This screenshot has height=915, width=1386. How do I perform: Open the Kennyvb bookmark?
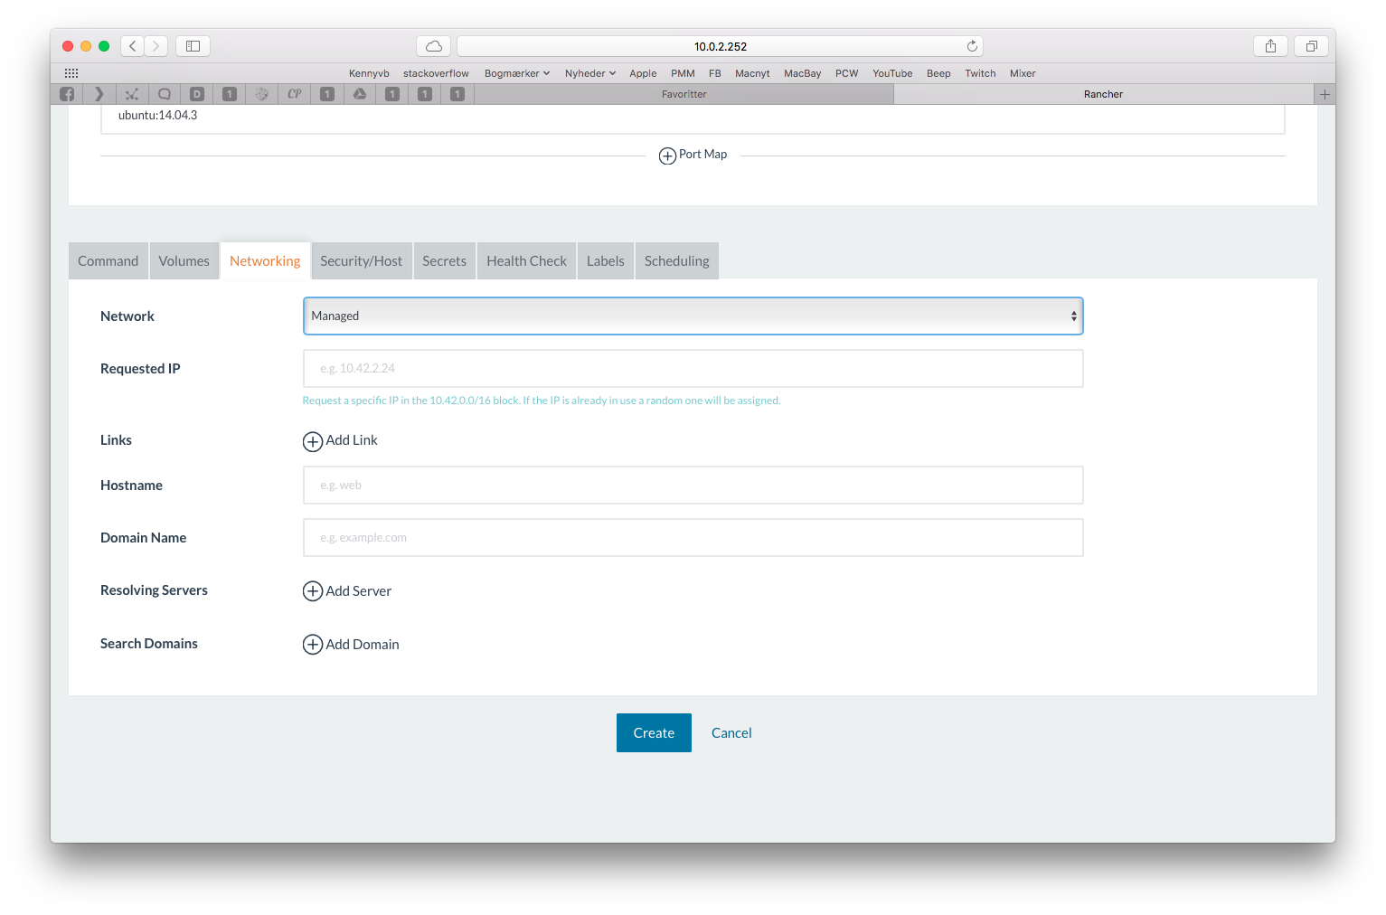click(x=369, y=73)
